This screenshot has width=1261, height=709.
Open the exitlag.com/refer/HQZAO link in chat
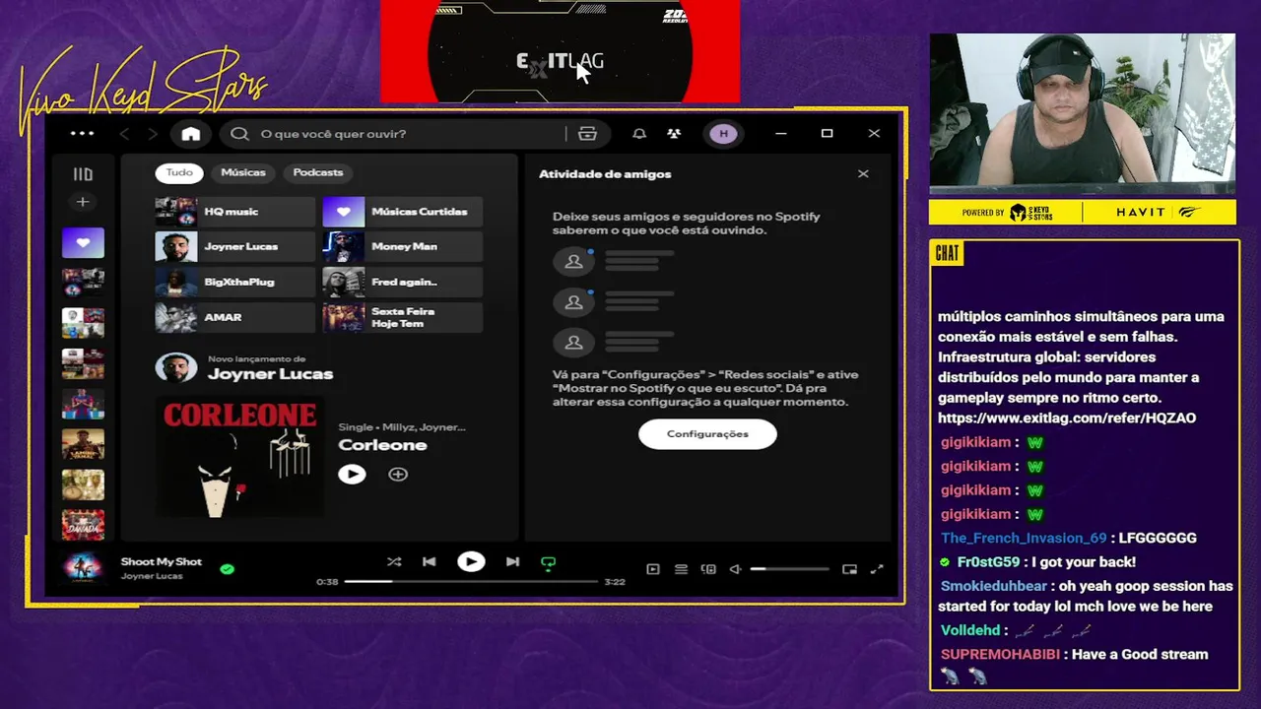click(x=1067, y=419)
